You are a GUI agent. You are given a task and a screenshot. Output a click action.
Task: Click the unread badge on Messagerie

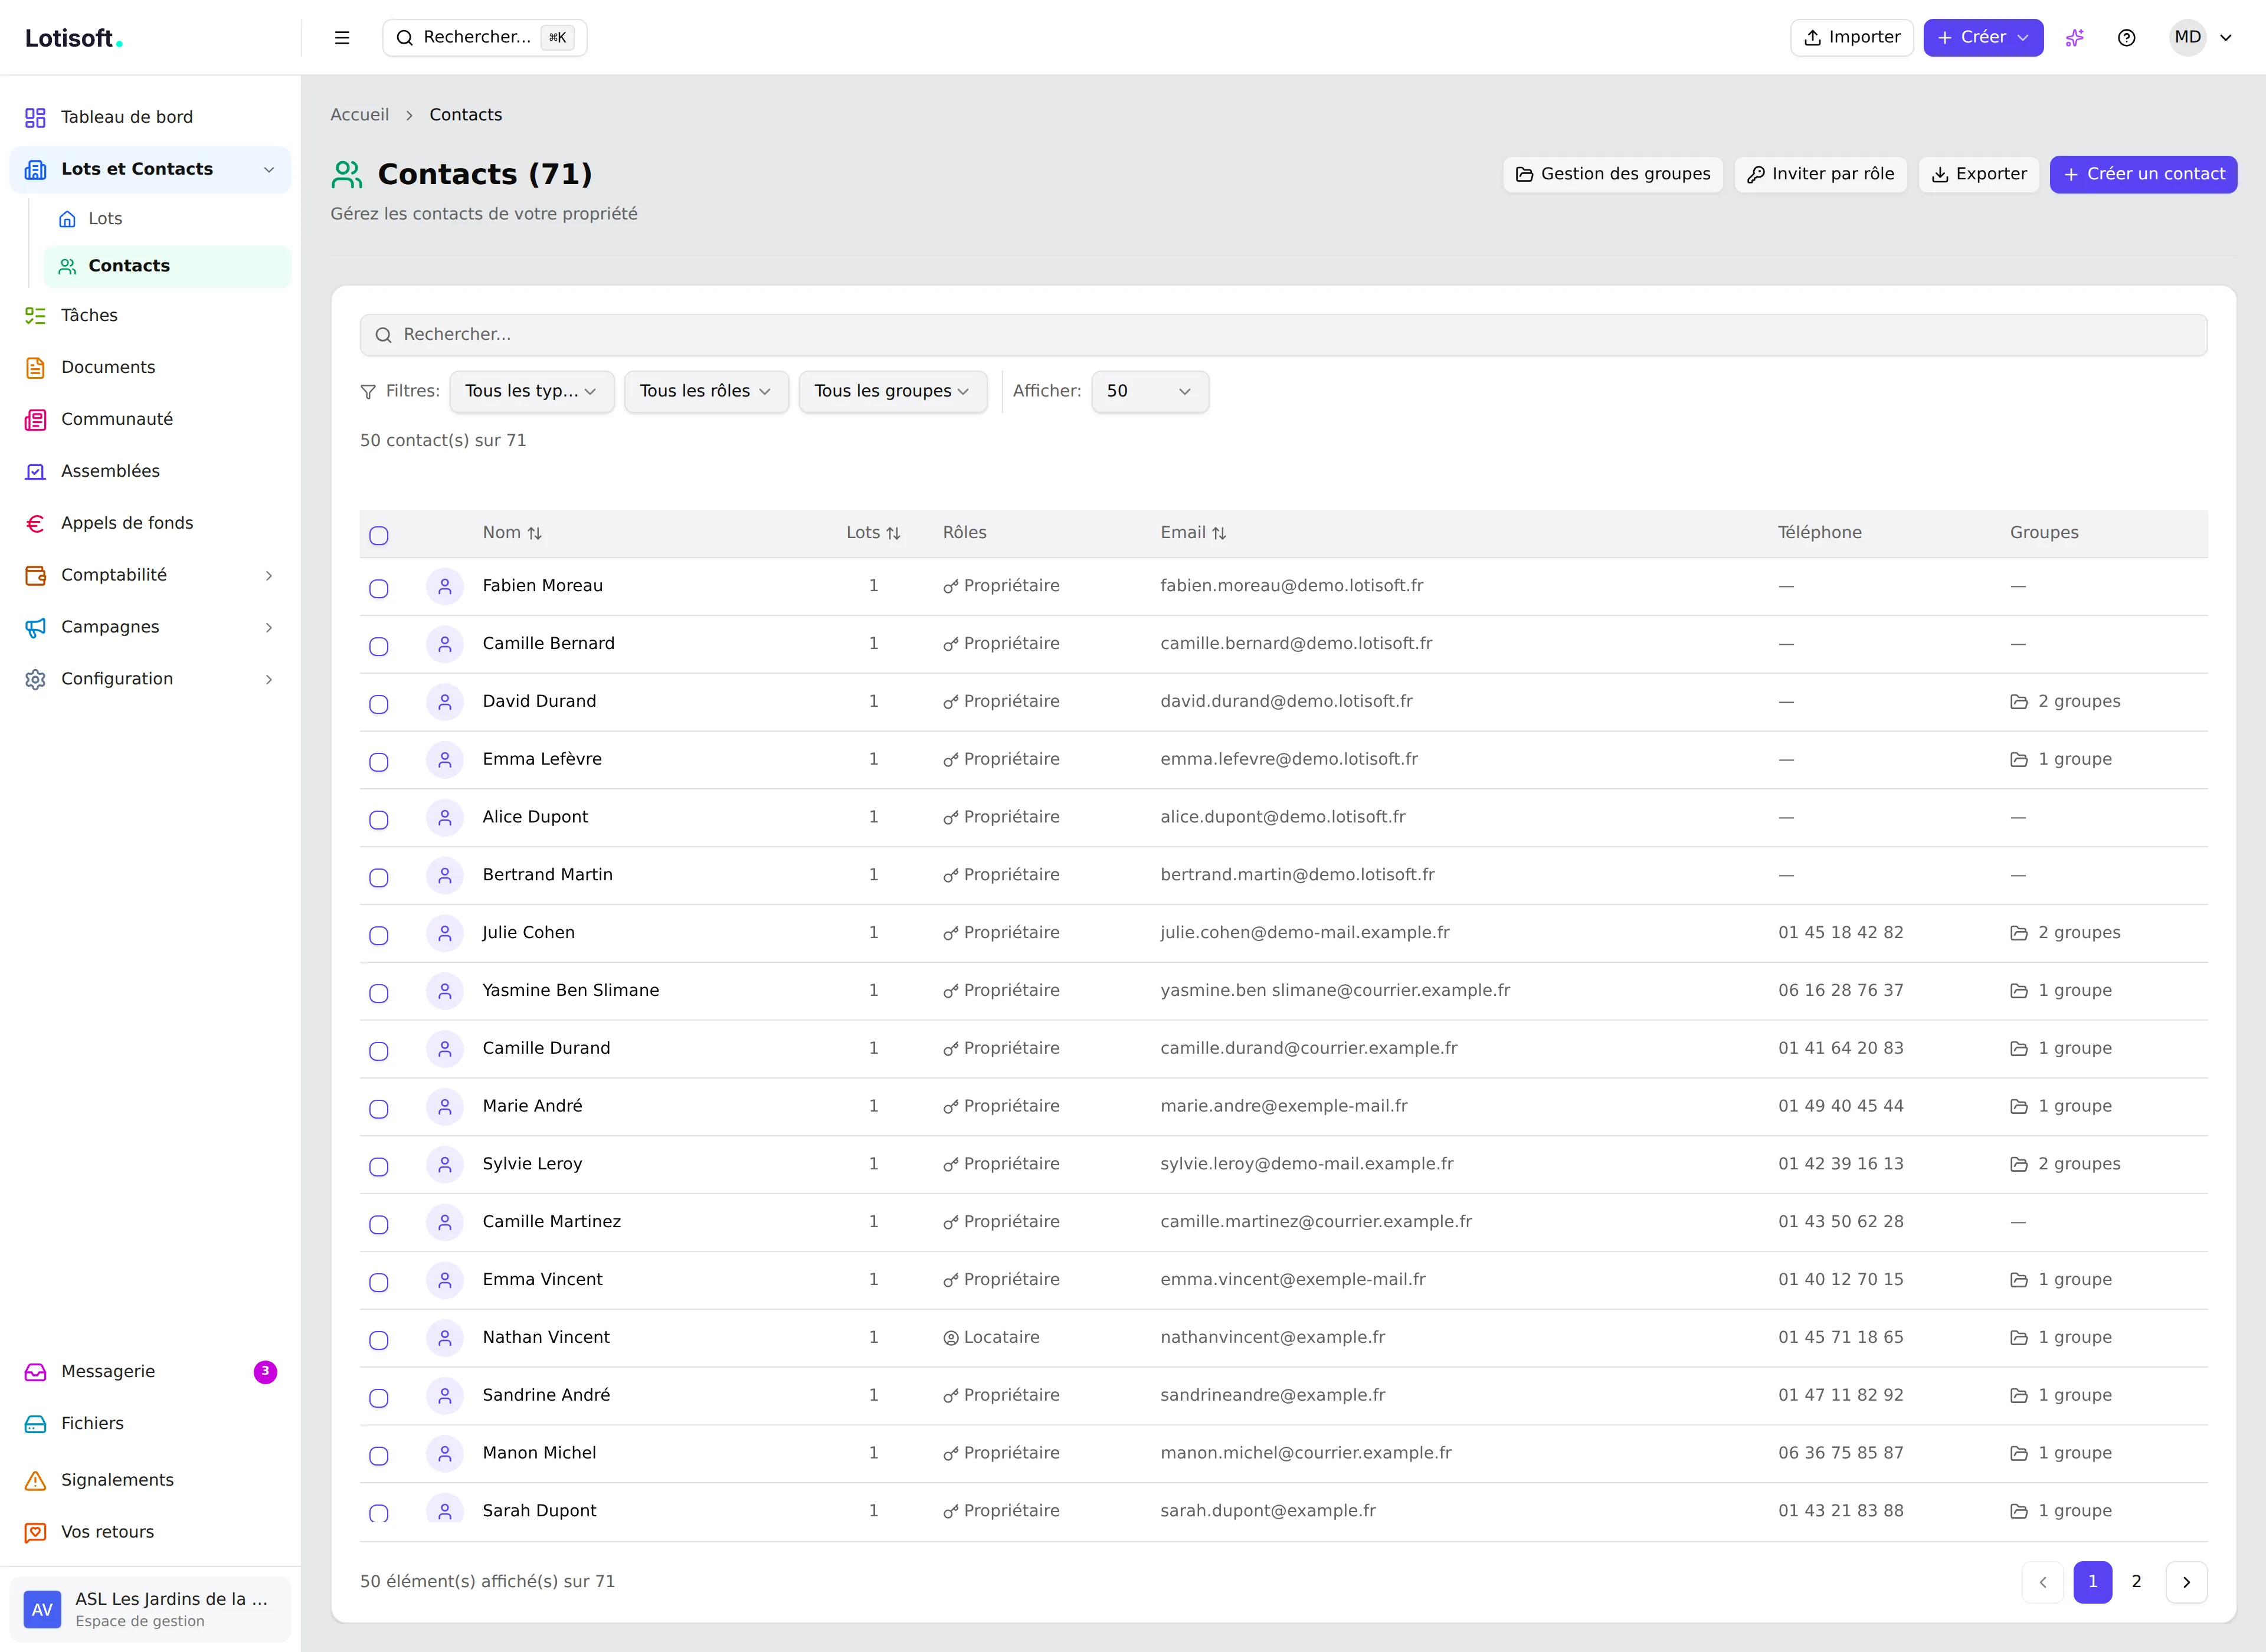[265, 1371]
